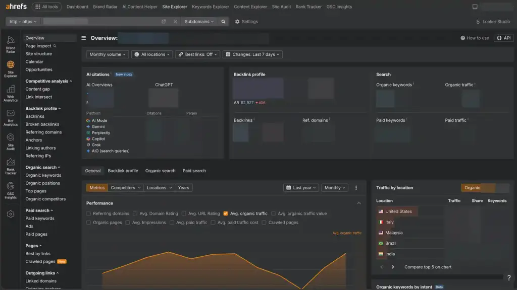Go to Keywords Explorer in top nav

[211, 7]
